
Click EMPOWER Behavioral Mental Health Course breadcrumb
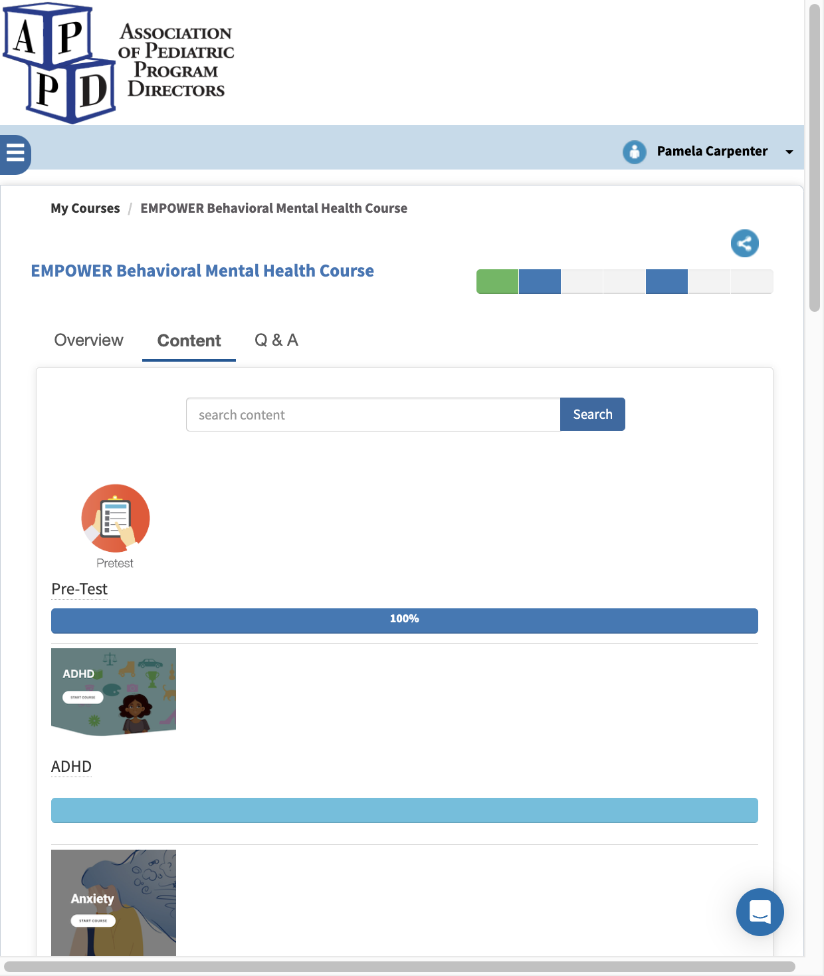tap(274, 208)
